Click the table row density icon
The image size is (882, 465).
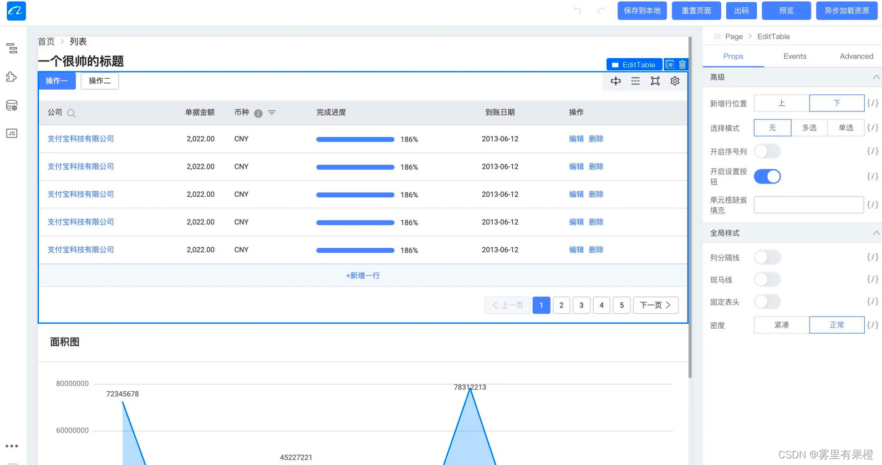click(635, 81)
